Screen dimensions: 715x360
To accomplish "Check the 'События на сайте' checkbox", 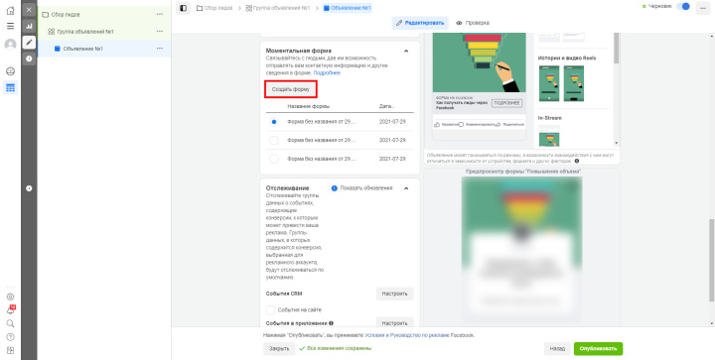I will pos(270,310).
